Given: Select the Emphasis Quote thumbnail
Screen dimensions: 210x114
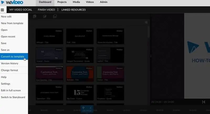Looking at the screenshot, I should (110, 92).
